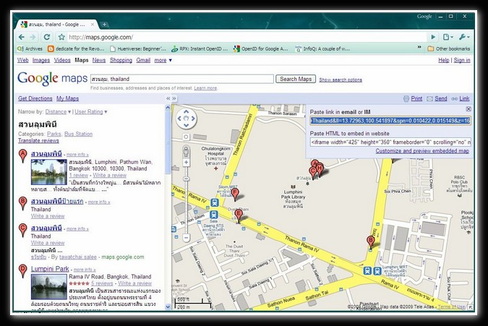Click the Sign in link
Viewport: 488px width, 326px height.
coord(462,60)
